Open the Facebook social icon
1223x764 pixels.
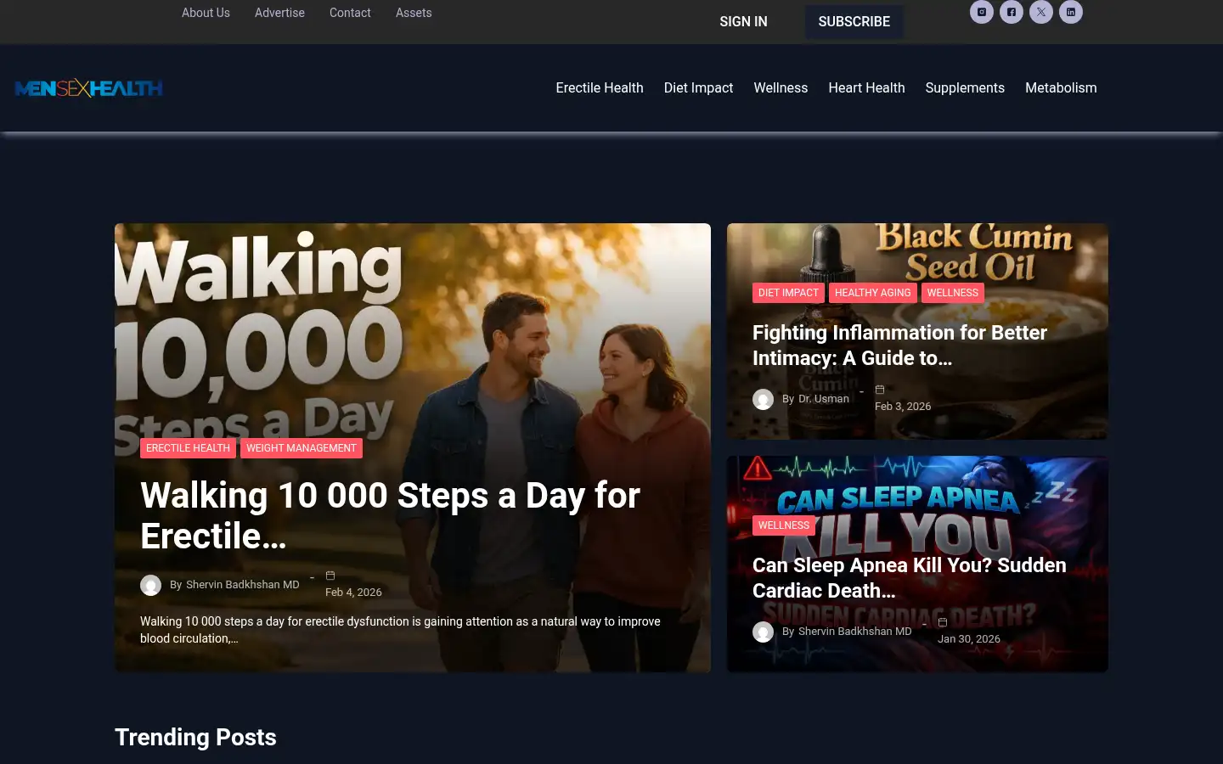tap(1012, 12)
